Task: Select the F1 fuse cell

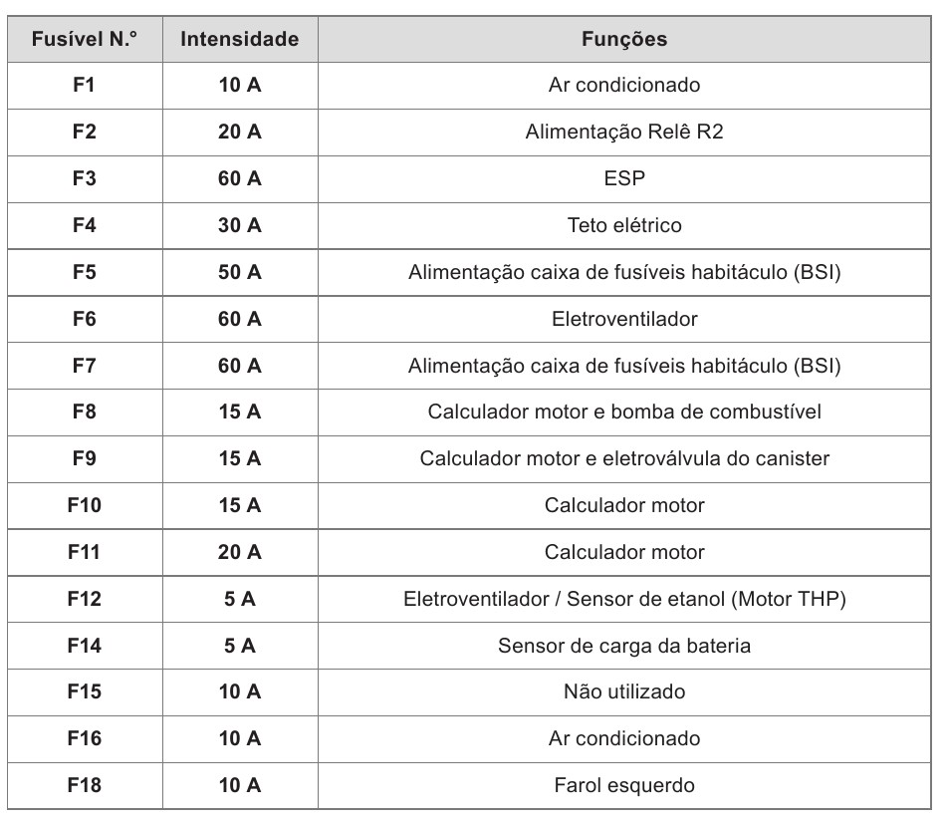Action: coord(85,86)
